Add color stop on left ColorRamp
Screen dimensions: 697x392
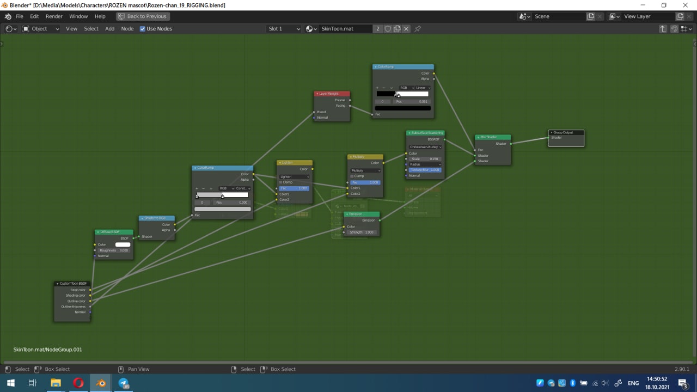coord(197,188)
